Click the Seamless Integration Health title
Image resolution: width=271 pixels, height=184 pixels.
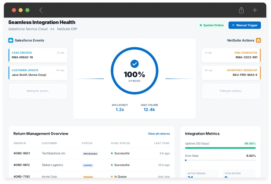42,23
